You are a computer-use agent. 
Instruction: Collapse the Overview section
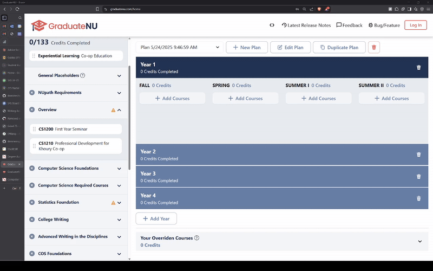119,110
